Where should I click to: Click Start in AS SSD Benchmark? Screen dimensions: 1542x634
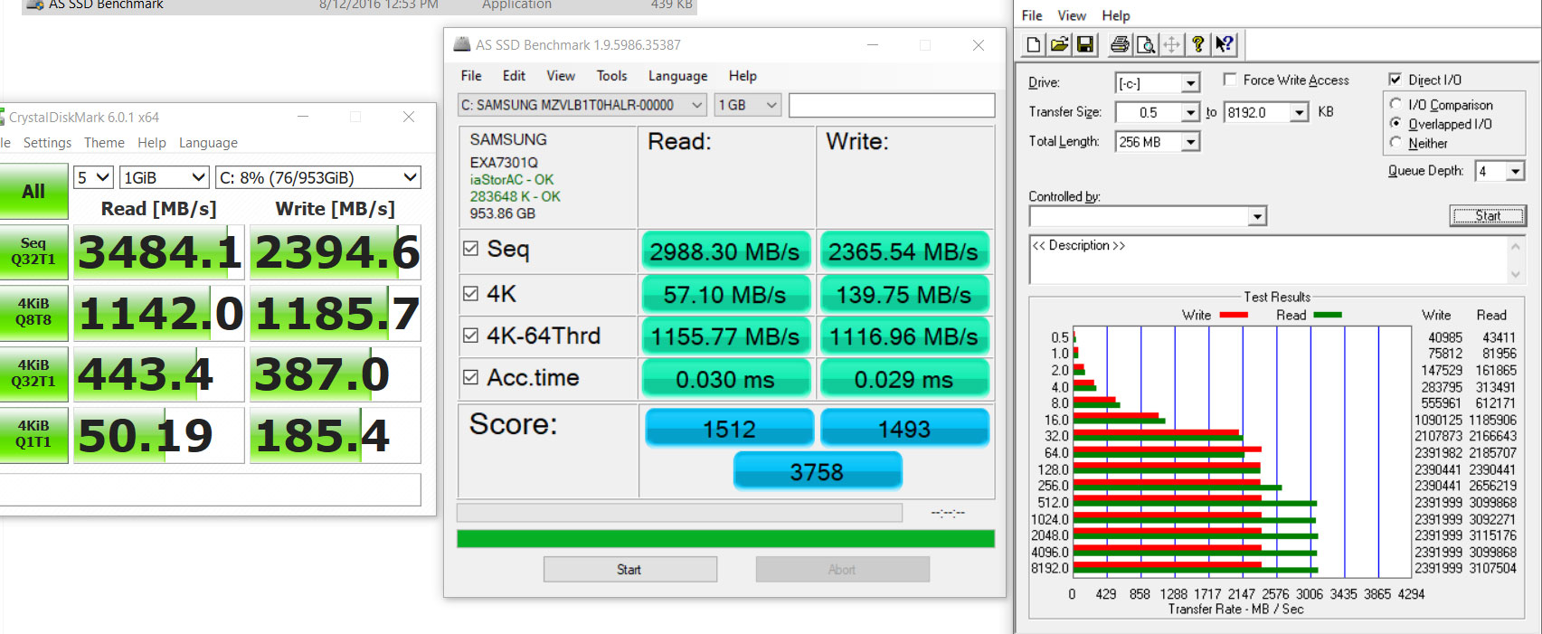point(629,570)
